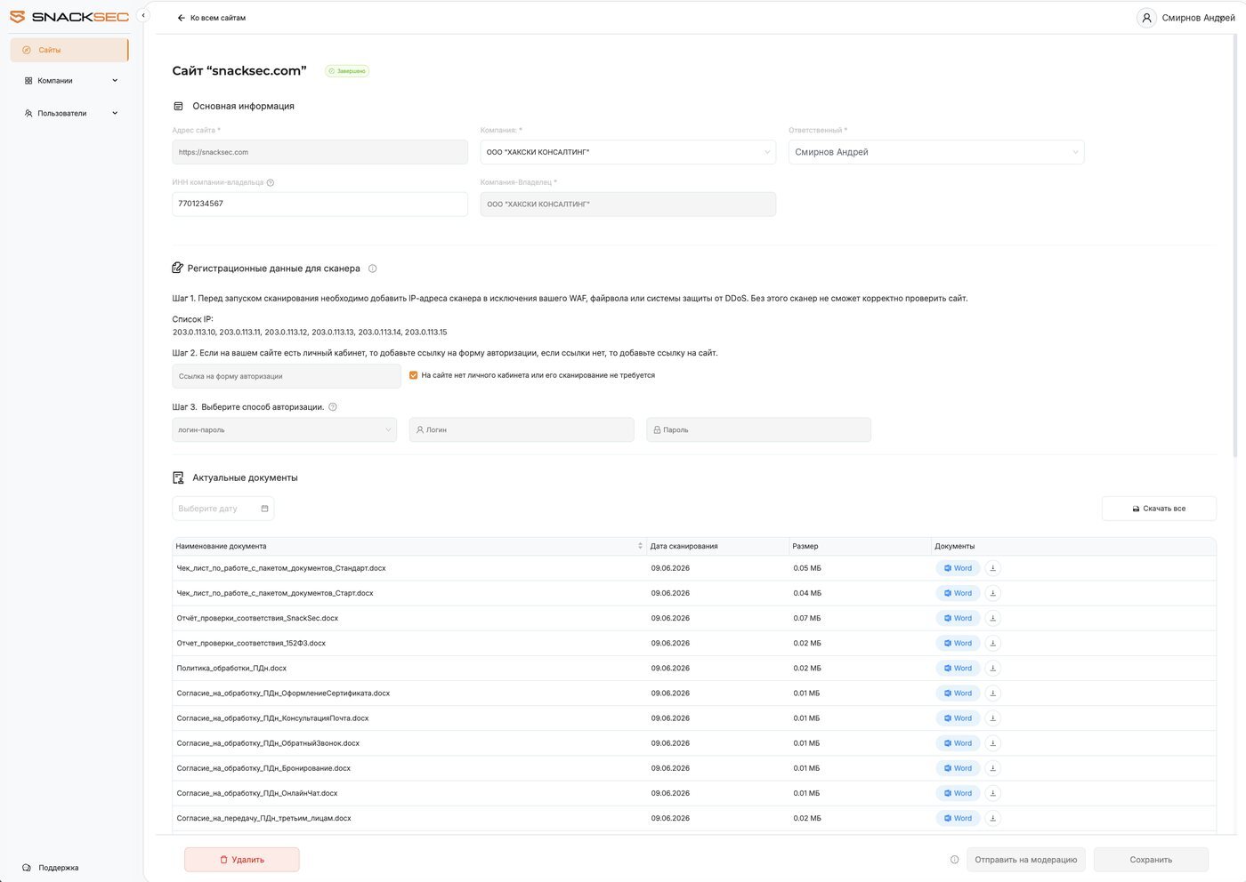Open Word button for Согласие_на_передачу_ПДн_третьим_лицам
Viewport: 1246px width, 882px height.
click(x=958, y=818)
